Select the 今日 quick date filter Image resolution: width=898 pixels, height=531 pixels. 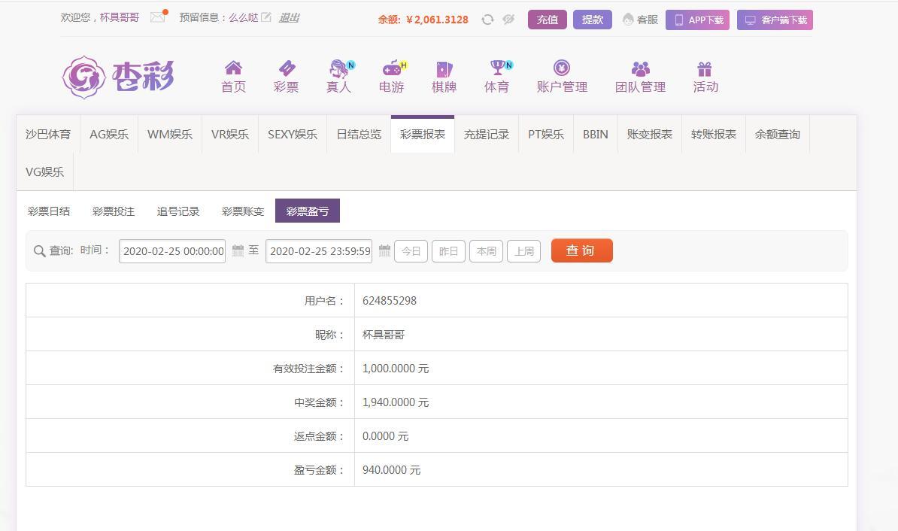[411, 251]
